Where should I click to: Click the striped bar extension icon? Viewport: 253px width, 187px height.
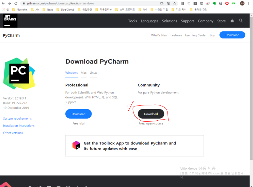click(183, 3)
